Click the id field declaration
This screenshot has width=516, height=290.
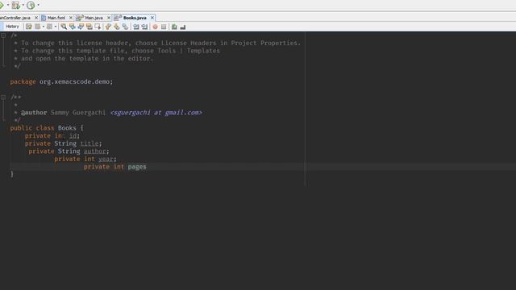pos(52,136)
